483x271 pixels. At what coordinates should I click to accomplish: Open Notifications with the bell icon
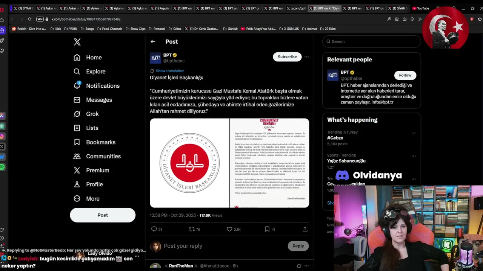96,86
